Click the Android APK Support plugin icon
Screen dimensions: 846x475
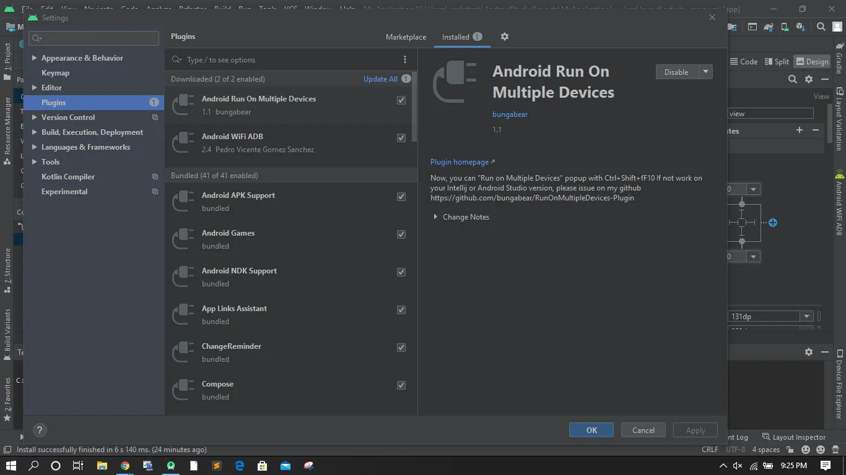[183, 202]
